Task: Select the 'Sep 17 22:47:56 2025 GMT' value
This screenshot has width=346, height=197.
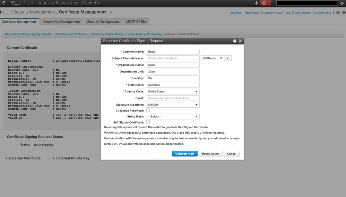Action: [77, 118]
